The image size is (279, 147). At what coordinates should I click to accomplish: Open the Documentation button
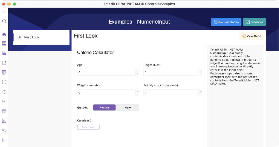[x=226, y=22]
